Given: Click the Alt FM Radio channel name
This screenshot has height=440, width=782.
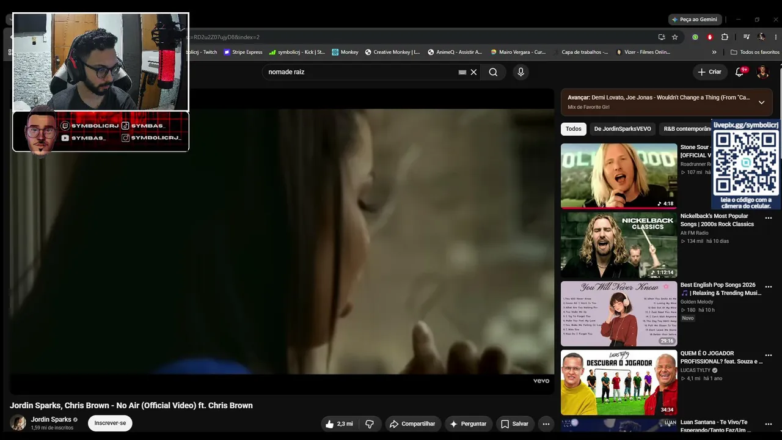Looking at the screenshot, I should pos(695,233).
